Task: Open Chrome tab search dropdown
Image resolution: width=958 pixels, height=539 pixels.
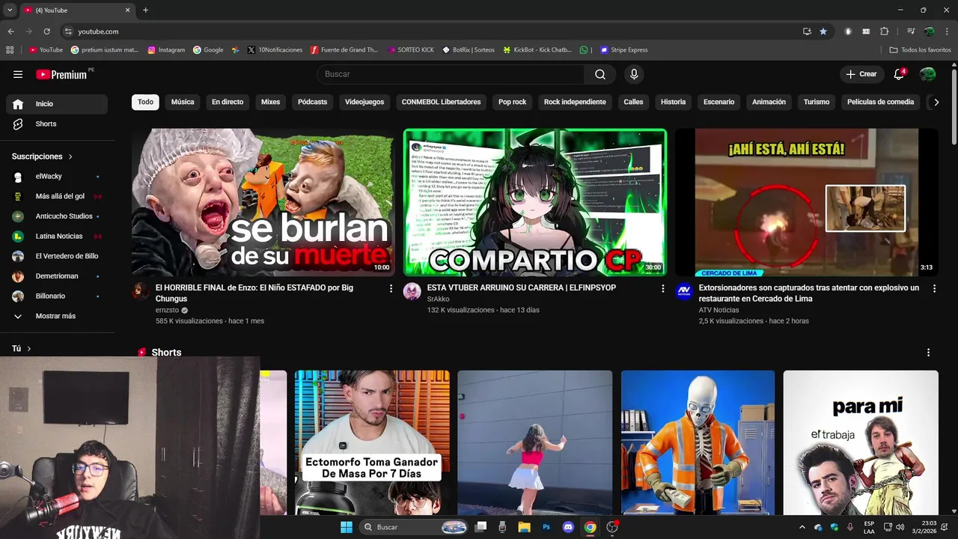Action: coord(10,10)
